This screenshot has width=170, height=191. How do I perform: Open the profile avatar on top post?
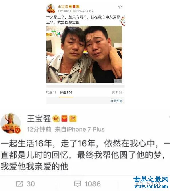tap(51, 9)
